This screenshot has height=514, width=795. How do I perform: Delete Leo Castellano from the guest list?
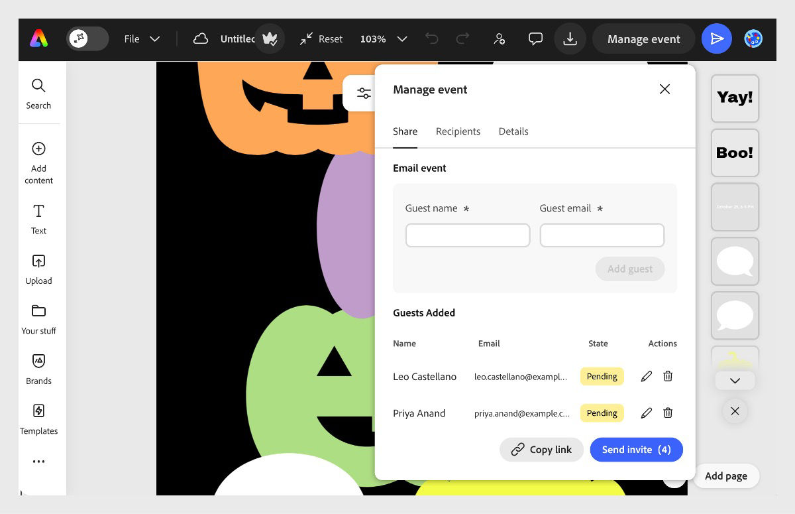click(668, 376)
